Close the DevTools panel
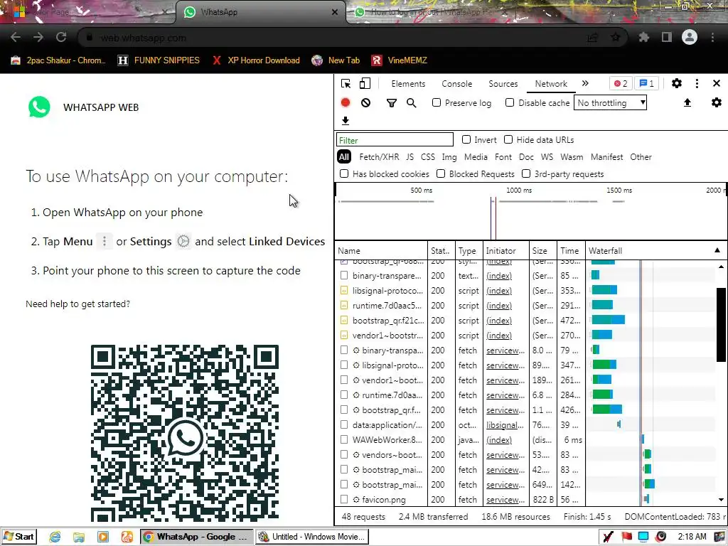This screenshot has height=546, width=728. pyautogui.click(x=717, y=83)
